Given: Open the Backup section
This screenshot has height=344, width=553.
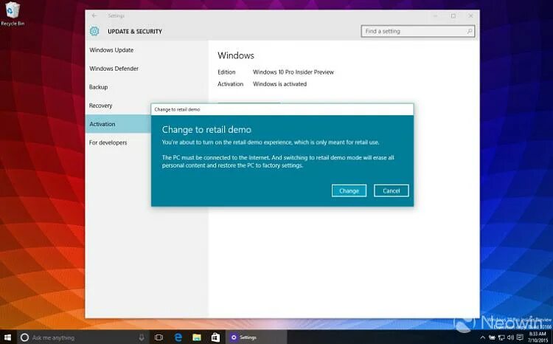Looking at the screenshot, I should 98,87.
